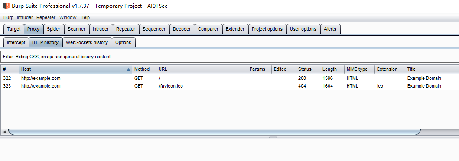The height and width of the screenshot is (161, 459).
Task: Click the 1596 length value
Action: click(328, 78)
